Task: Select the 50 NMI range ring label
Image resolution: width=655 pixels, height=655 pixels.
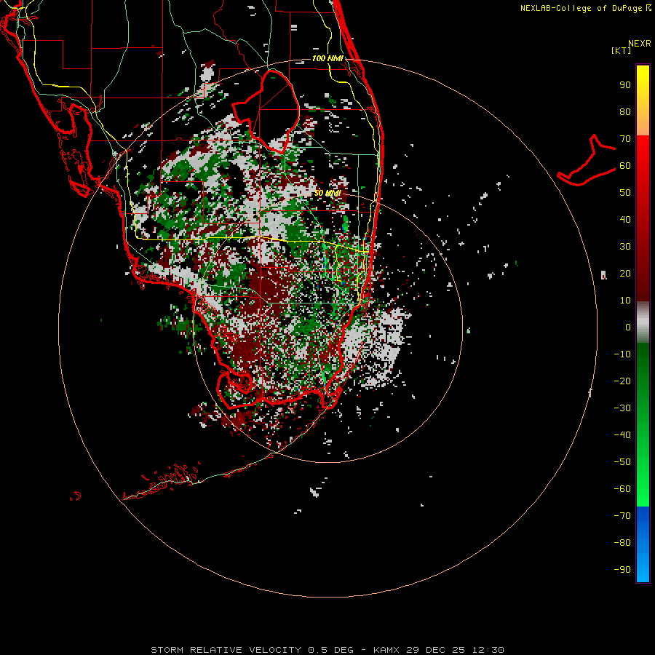Action: (x=327, y=193)
